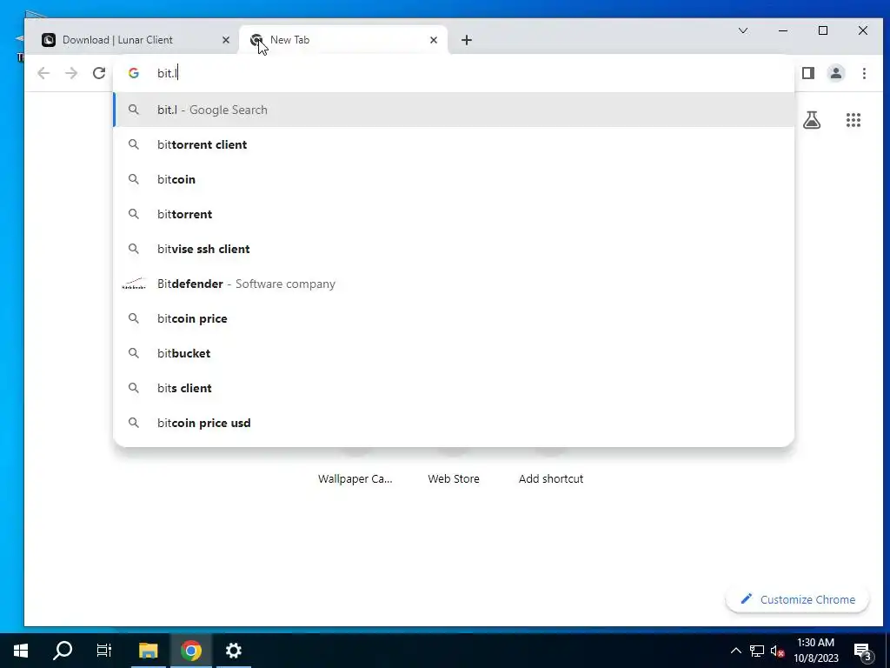Click the network status tray icon
The image size is (890, 668).
click(x=757, y=651)
